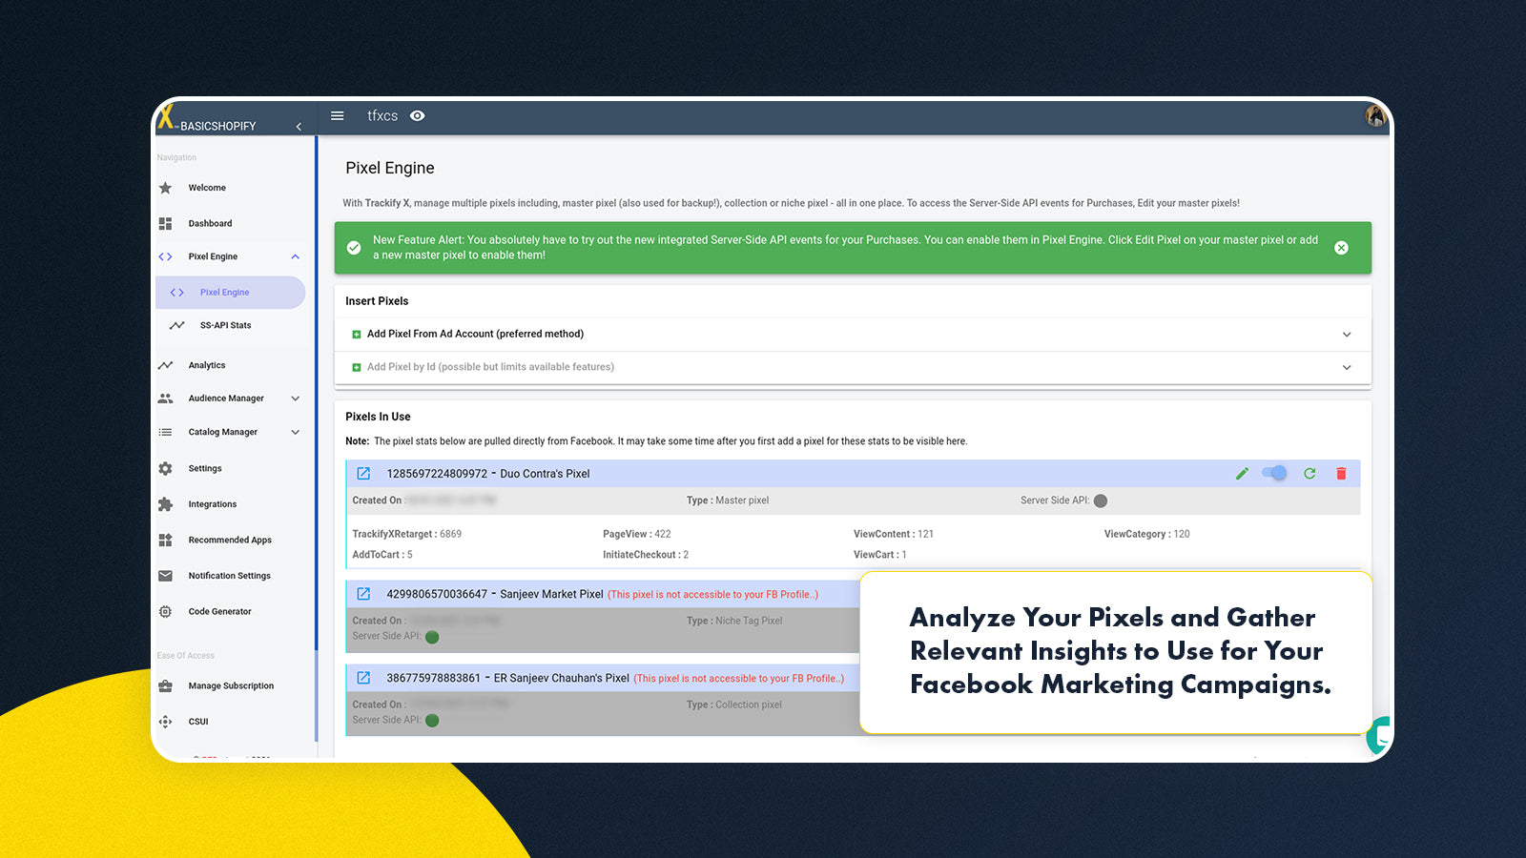Screen dimensions: 1526x858
Task: Open Manage Subscription
Action: point(231,685)
